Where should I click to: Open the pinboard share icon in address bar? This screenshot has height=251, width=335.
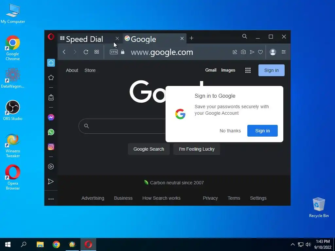pyautogui.click(x=235, y=52)
